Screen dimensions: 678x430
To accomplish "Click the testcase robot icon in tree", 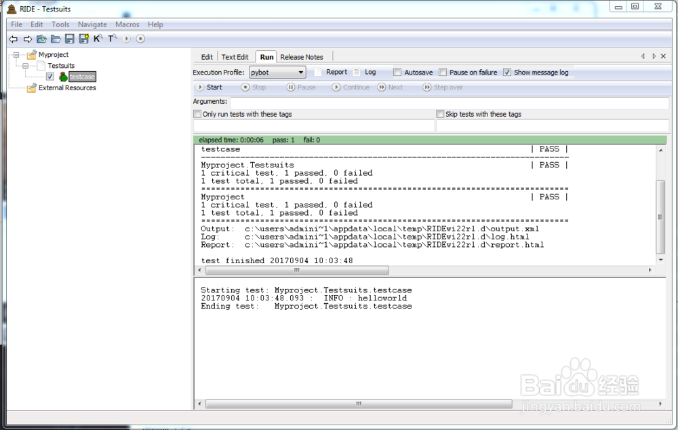I will 63,77.
